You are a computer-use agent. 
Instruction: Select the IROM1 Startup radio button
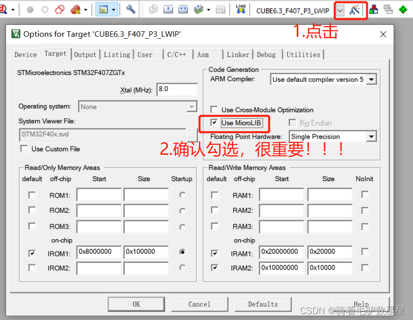pos(182,252)
